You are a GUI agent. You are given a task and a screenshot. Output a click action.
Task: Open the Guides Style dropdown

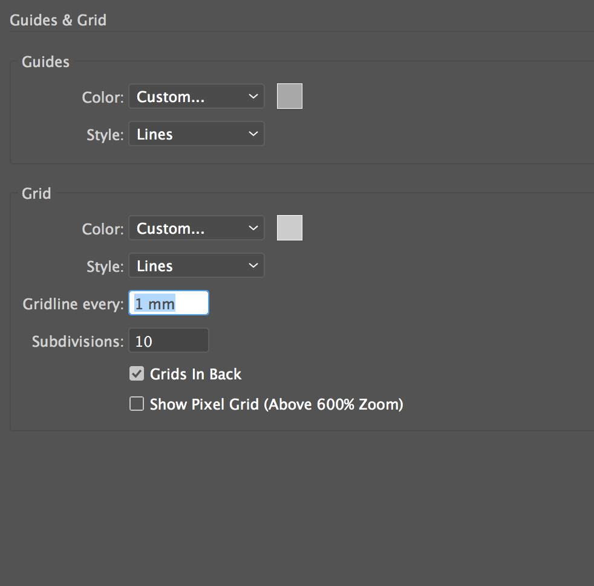196,134
